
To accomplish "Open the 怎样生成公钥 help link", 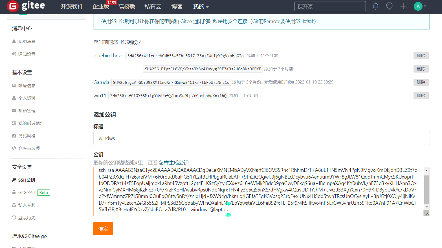I will tap(173, 163).
